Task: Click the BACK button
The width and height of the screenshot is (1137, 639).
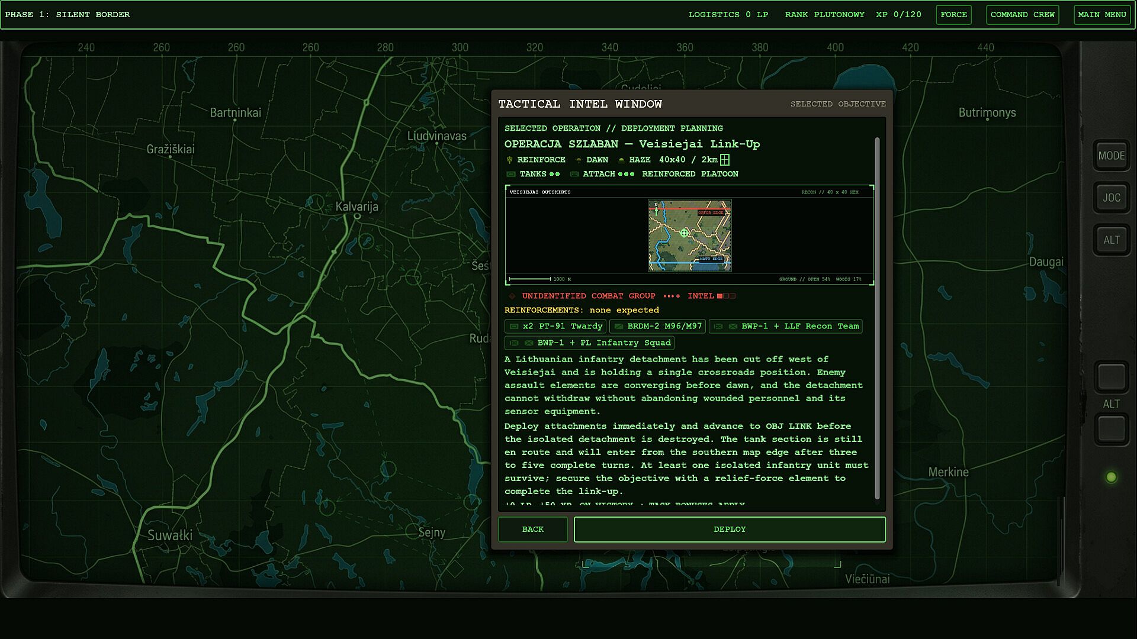Action: pyautogui.click(x=532, y=530)
